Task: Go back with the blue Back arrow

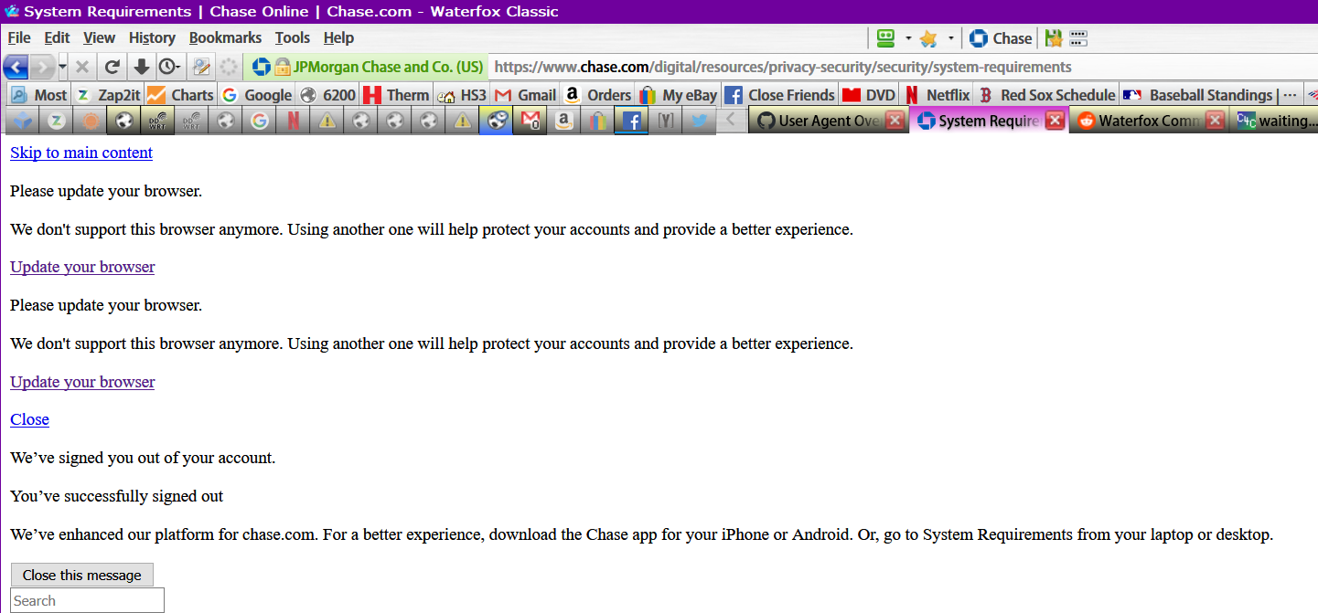Action: (x=16, y=67)
